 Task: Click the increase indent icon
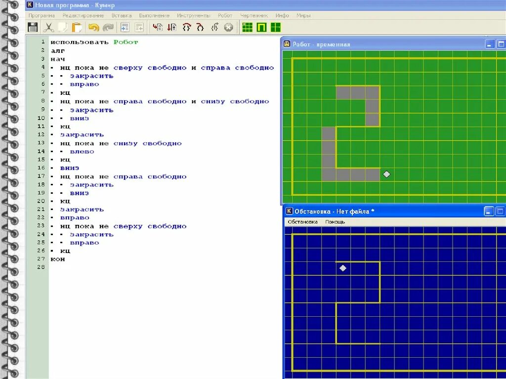pos(125,28)
